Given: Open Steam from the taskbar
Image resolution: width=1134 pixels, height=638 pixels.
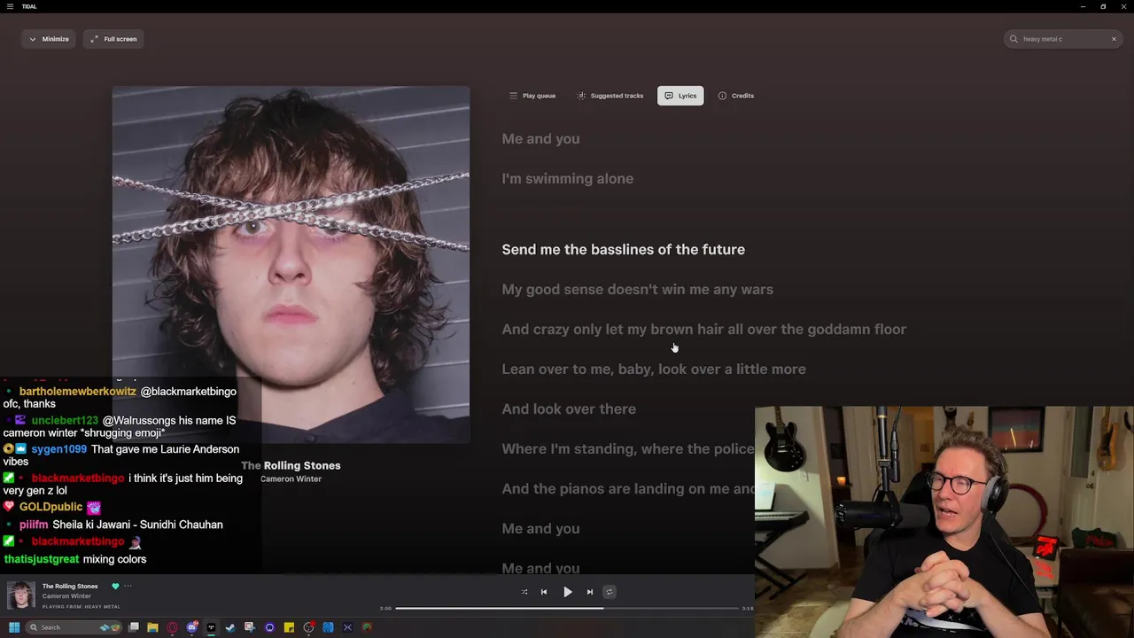Looking at the screenshot, I should [230, 627].
